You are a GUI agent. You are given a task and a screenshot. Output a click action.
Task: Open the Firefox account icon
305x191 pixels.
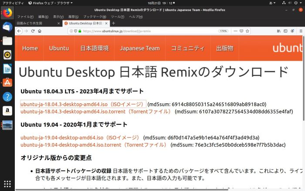292,31
